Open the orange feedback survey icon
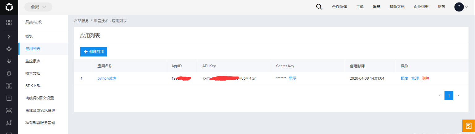Screen dimensions: 475x134 point(469,126)
